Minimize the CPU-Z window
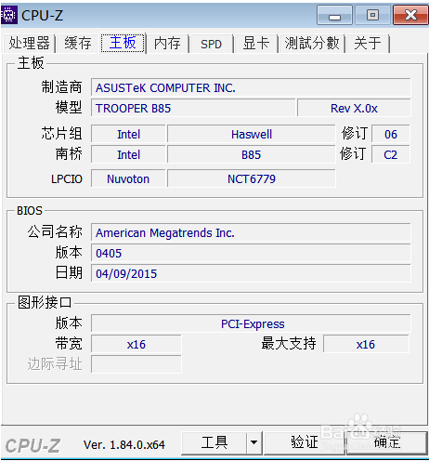The height and width of the screenshot is (461, 429). pyautogui.click(x=334, y=15)
